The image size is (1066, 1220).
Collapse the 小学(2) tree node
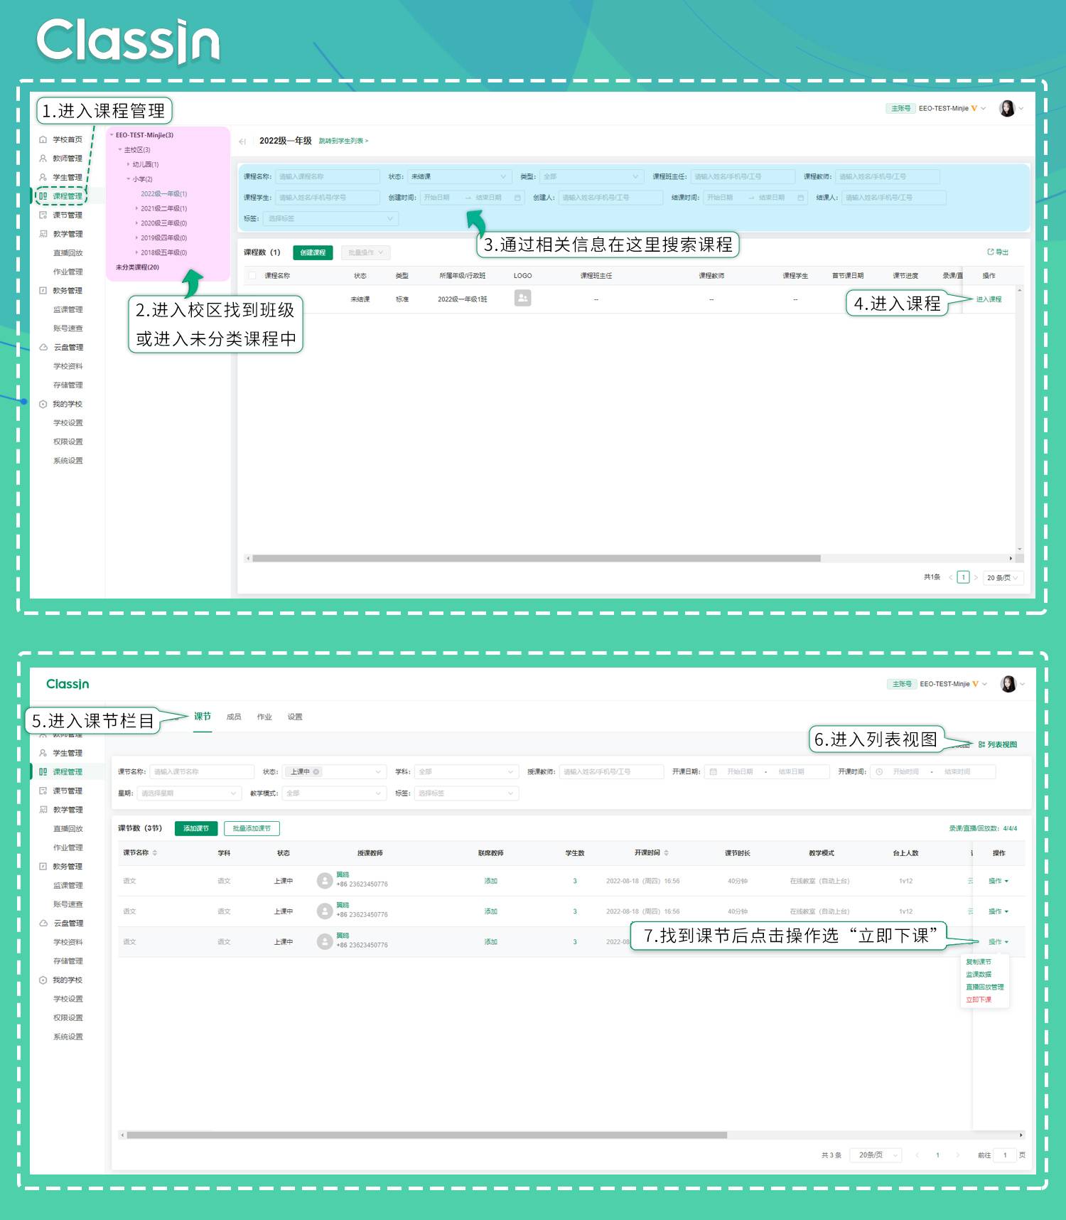129,179
